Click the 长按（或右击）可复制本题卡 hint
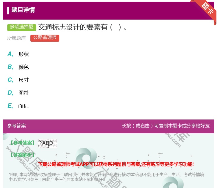 coord(166,126)
